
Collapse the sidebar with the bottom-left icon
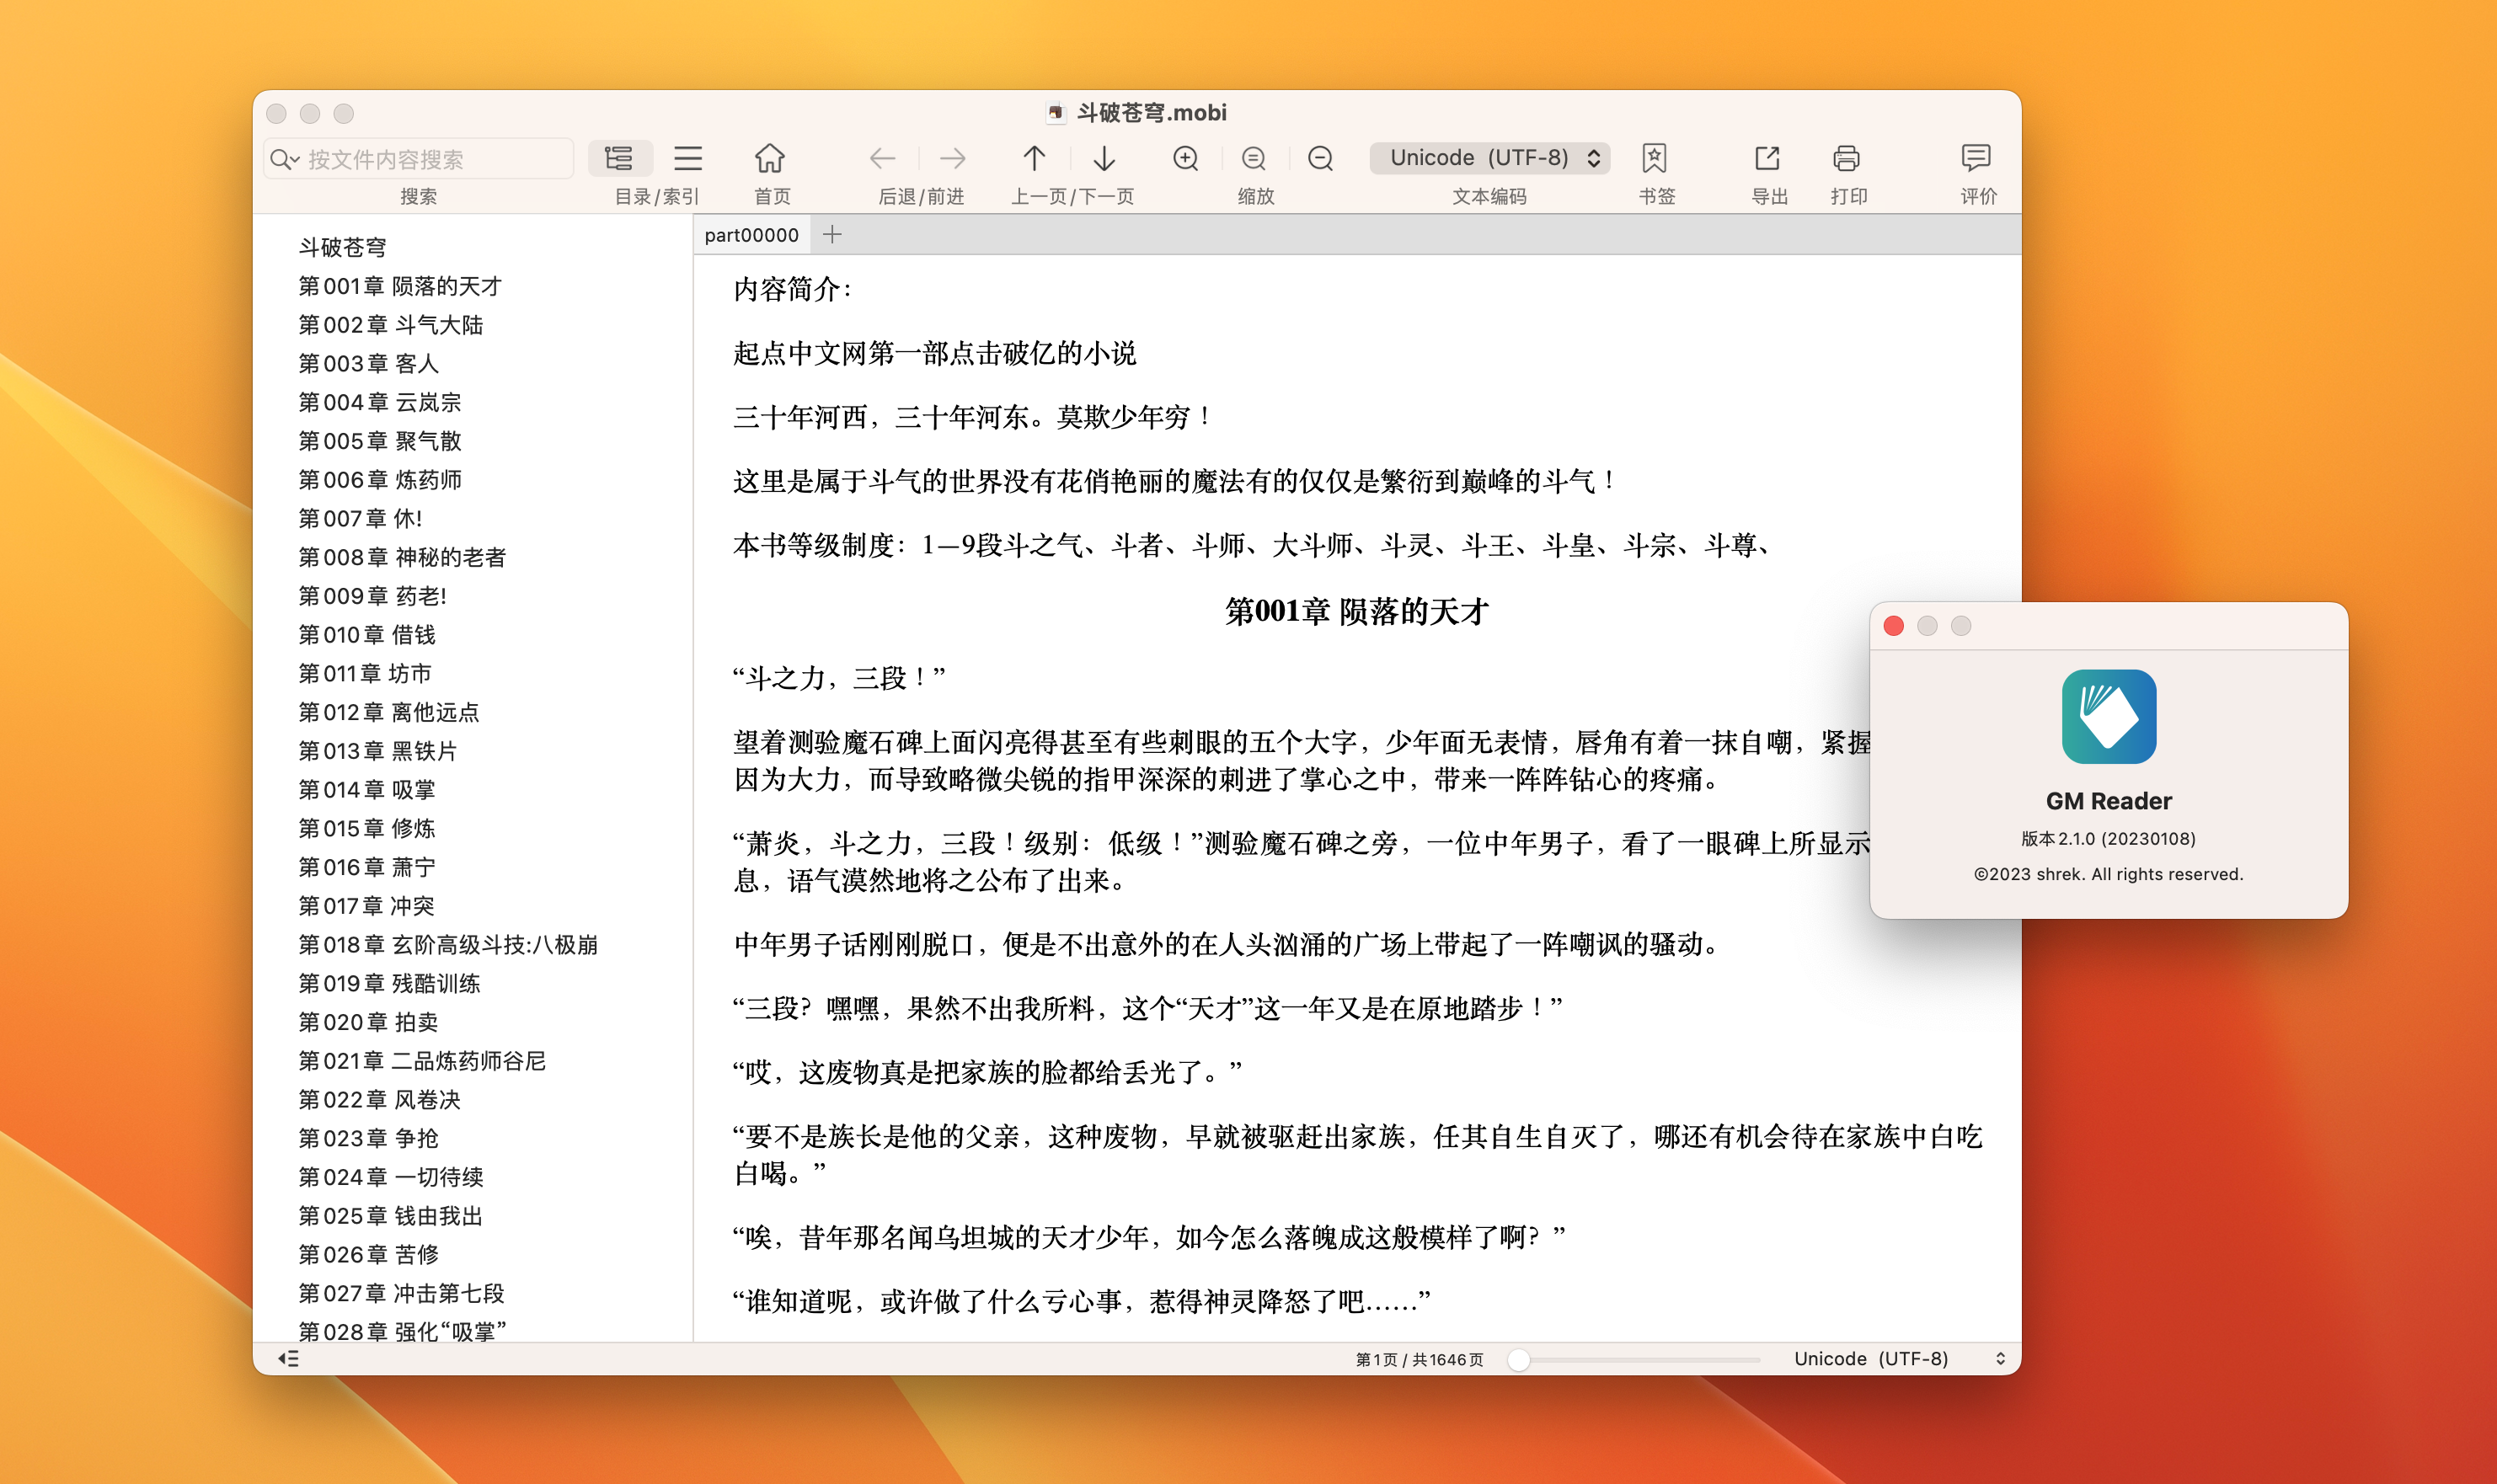click(x=288, y=1358)
